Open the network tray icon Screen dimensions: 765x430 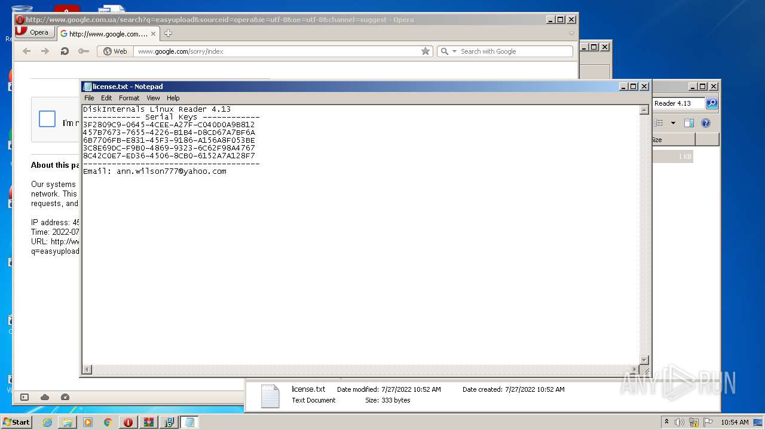[x=694, y=422]
